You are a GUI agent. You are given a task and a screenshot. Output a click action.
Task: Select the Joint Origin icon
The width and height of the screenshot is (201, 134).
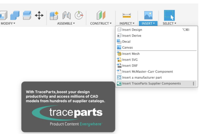pyautogui.click(x=79, y=16)
